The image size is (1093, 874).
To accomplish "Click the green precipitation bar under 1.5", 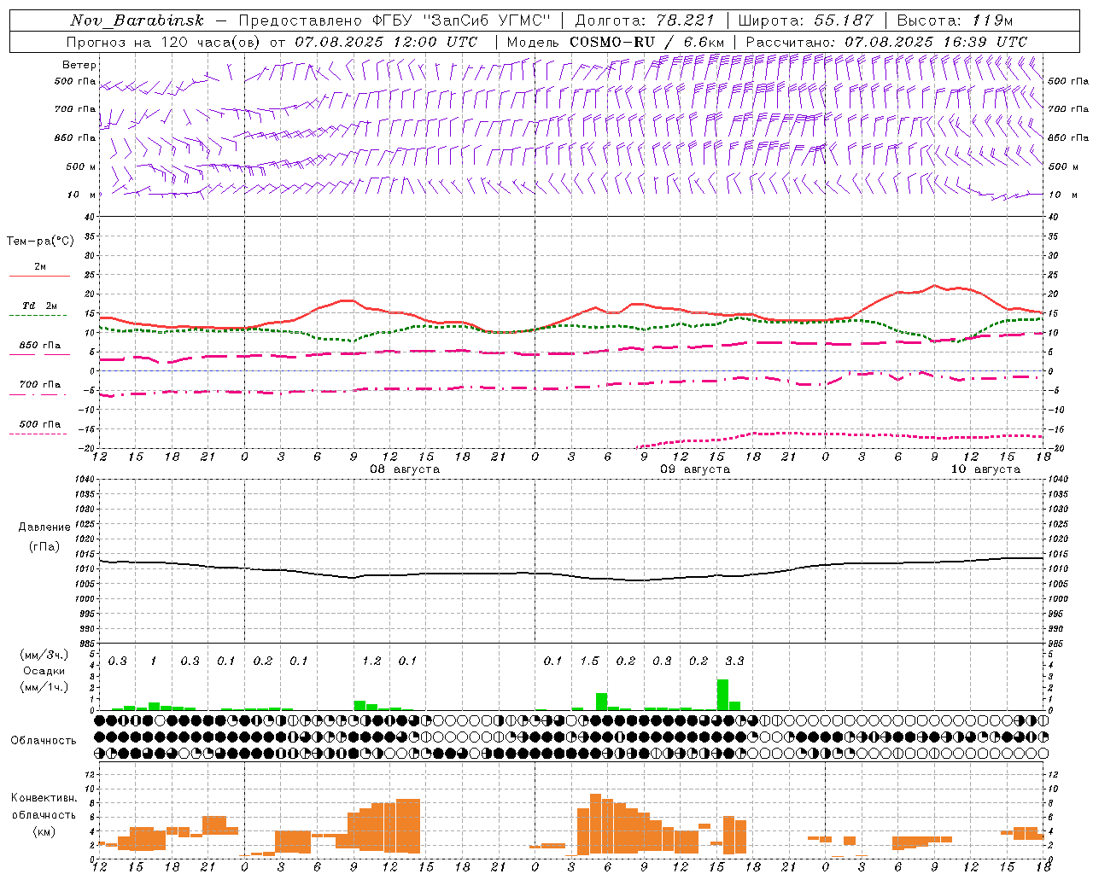I will pos(601,702).
